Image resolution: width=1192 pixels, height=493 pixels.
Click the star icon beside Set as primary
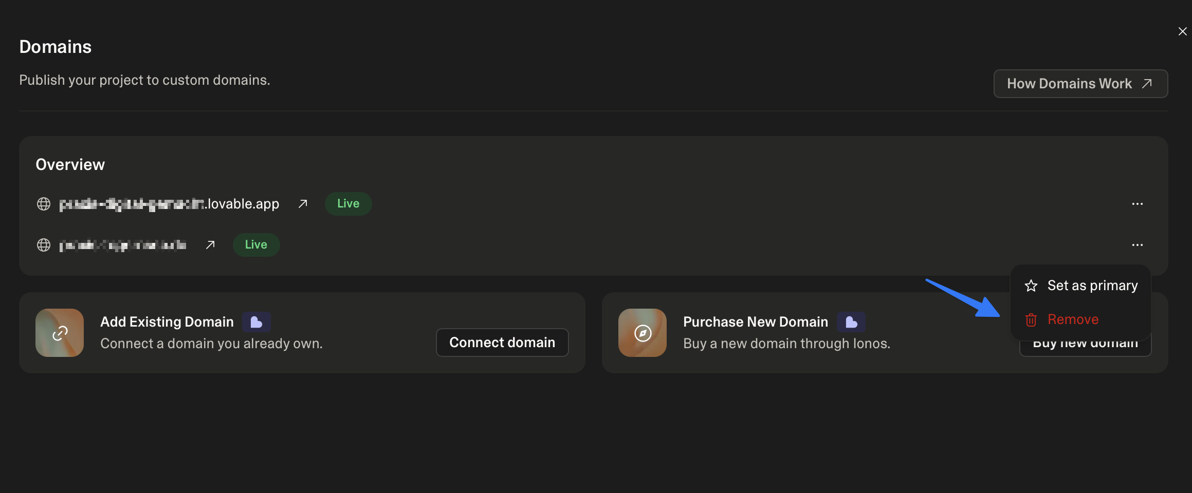coord(1031,286)
